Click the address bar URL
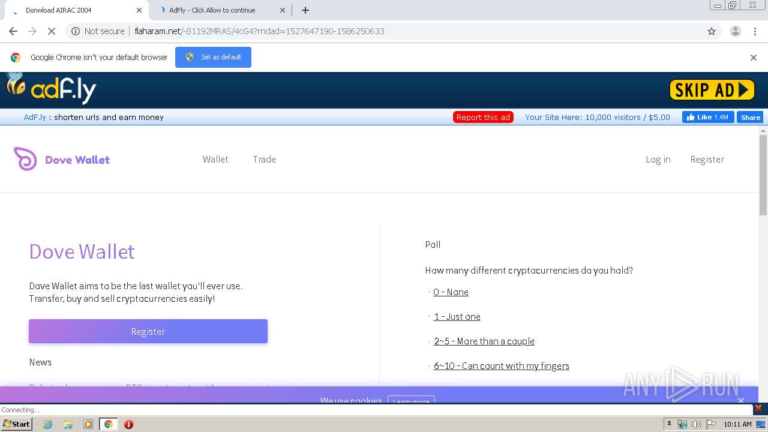 pos(259,31)
